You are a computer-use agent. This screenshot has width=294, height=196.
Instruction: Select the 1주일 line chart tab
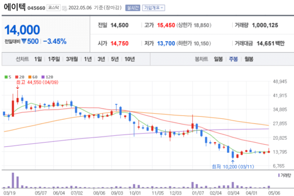[54, 59]
